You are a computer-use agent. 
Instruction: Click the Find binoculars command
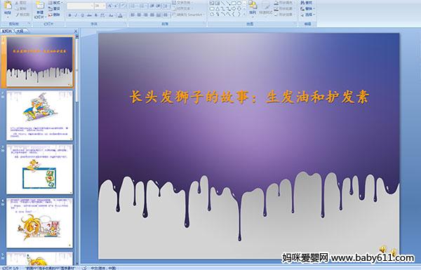coord(306,3)
